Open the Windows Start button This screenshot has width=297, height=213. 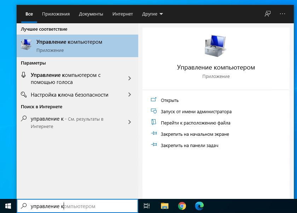pos(8,206)
